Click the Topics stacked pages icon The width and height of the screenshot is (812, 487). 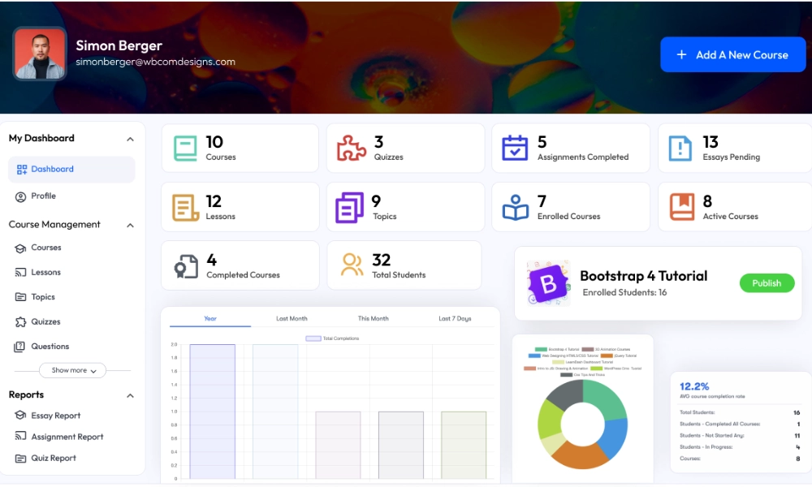[350, 207]
